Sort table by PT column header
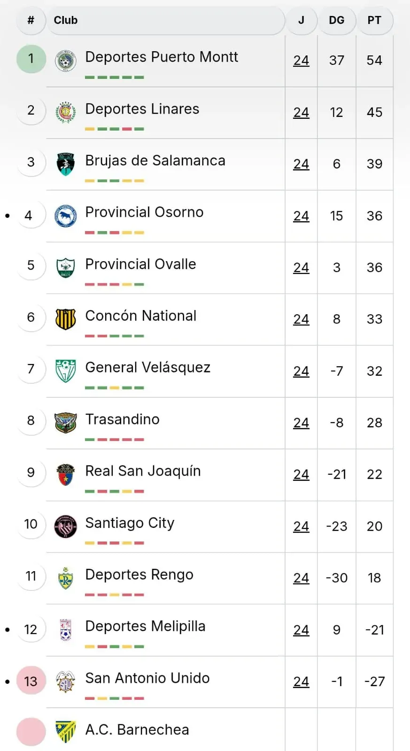410x751 pixels. (x=374, y=20)
